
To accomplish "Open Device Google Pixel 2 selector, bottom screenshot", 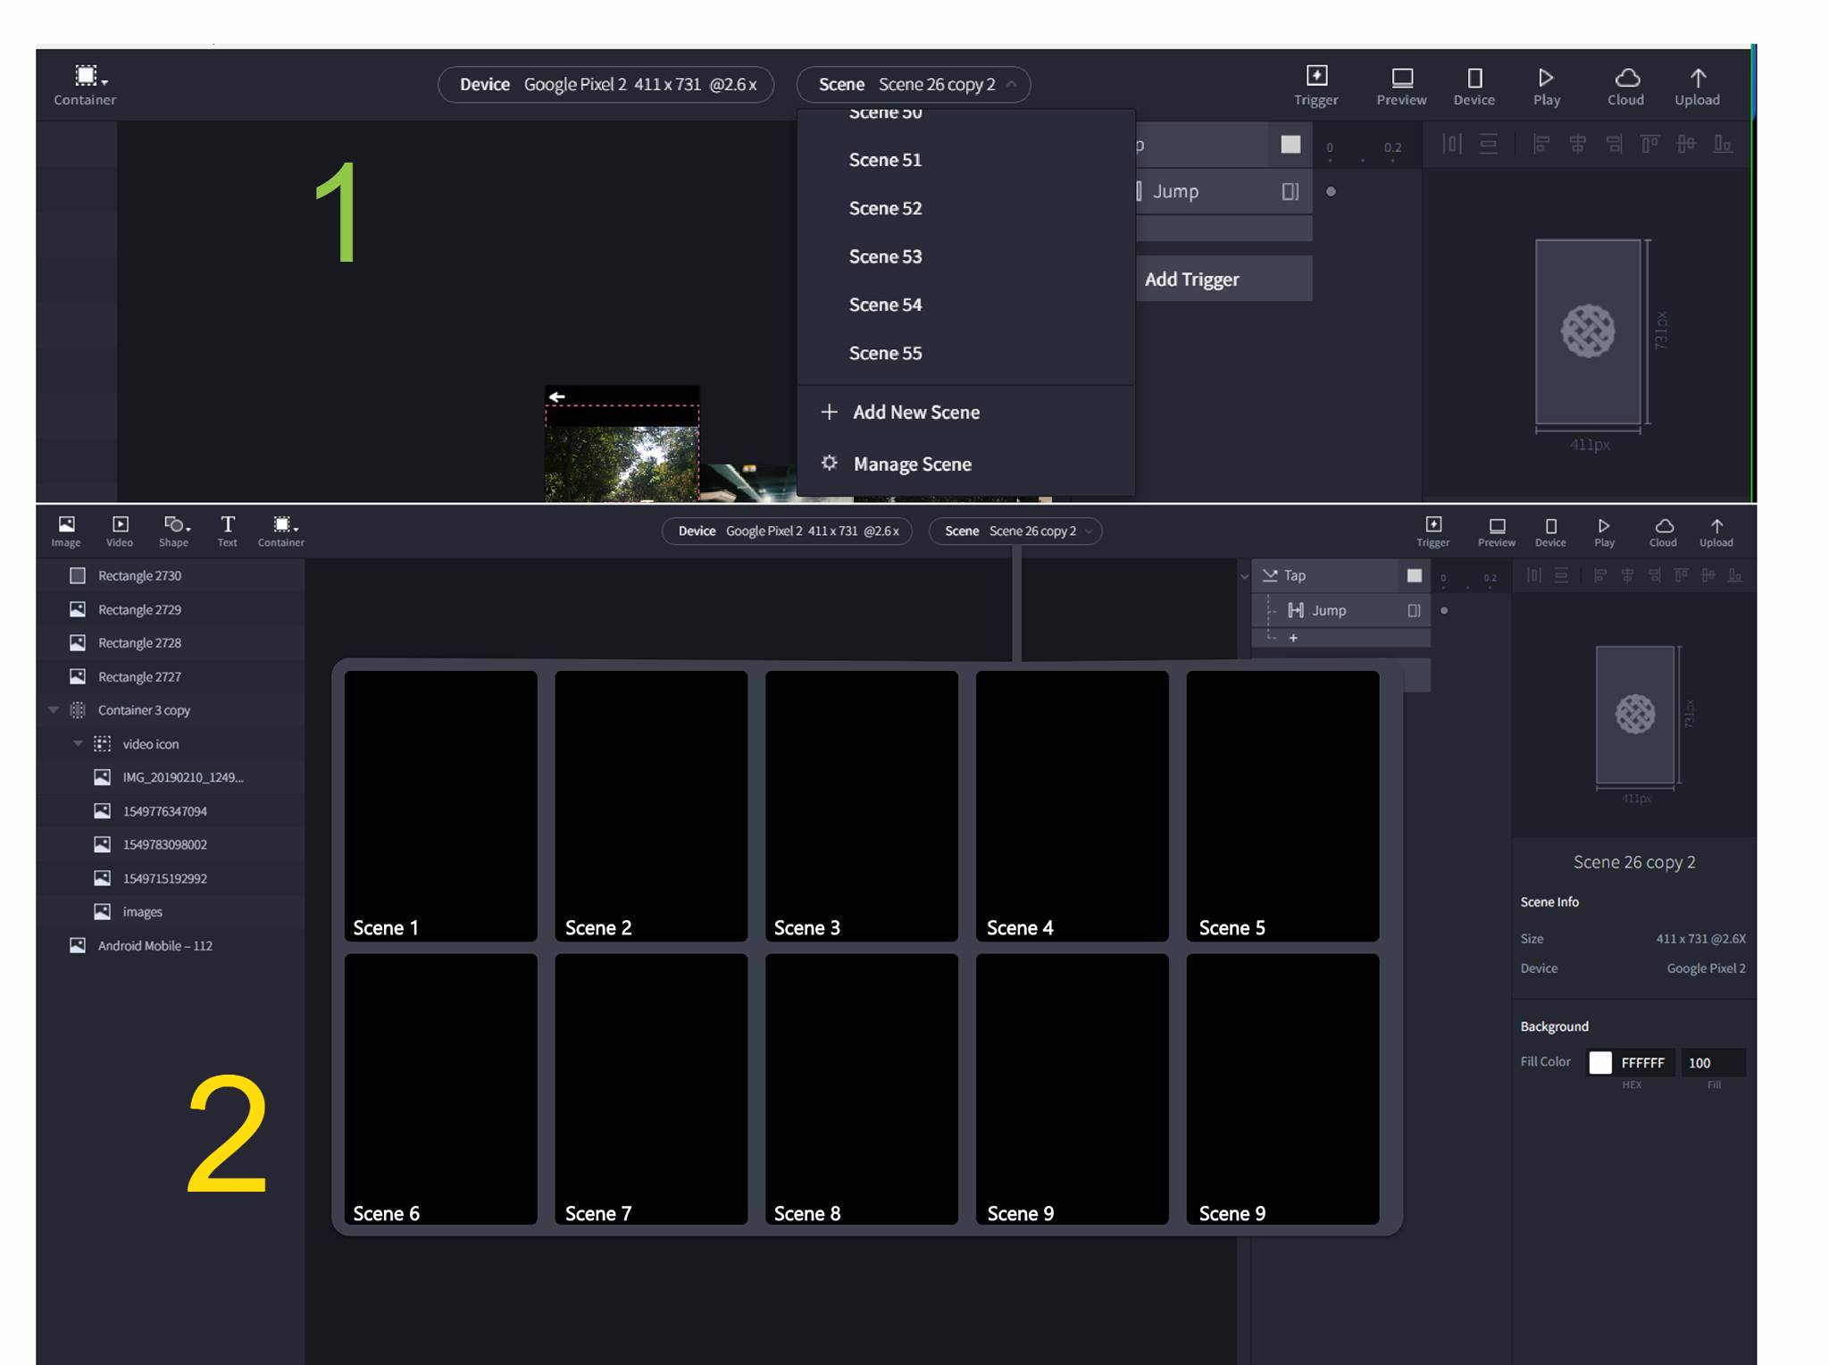I will coord(787,531).
